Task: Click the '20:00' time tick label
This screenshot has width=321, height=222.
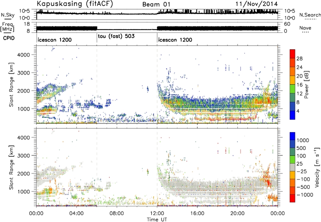Action: click(x=238, y=214)
